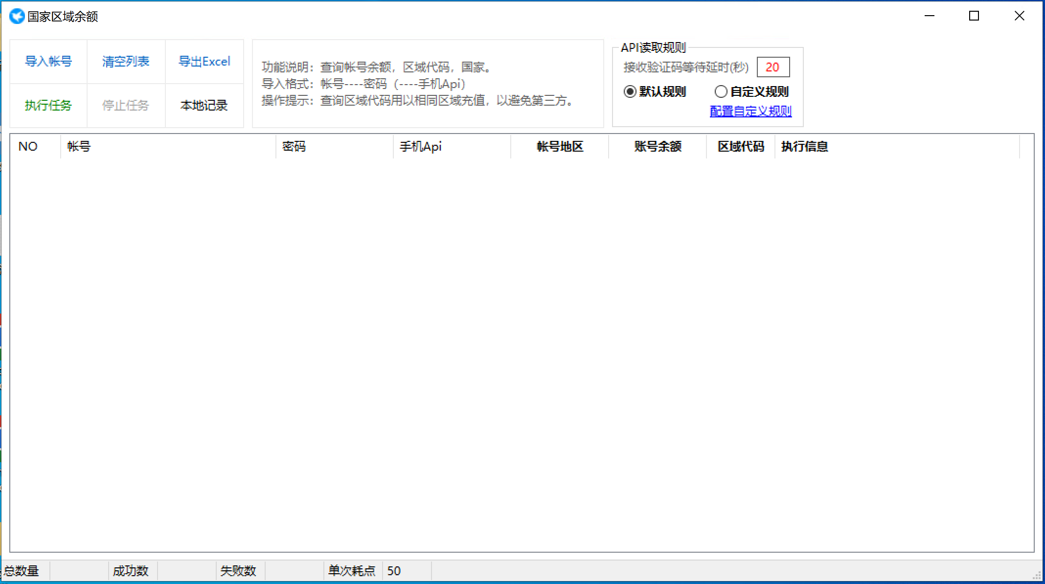This screenshot has width=1045, height=584.
Task: Close the 国家区域余额 window
Action: point(1020,16)
